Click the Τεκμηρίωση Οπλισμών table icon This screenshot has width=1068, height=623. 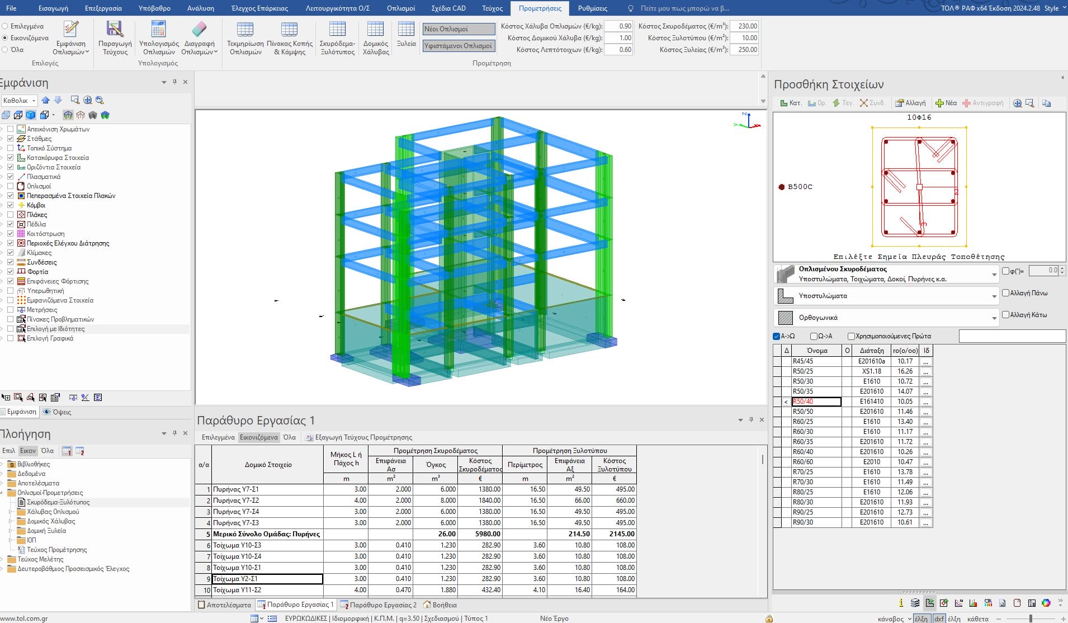[x=245, y=30]
